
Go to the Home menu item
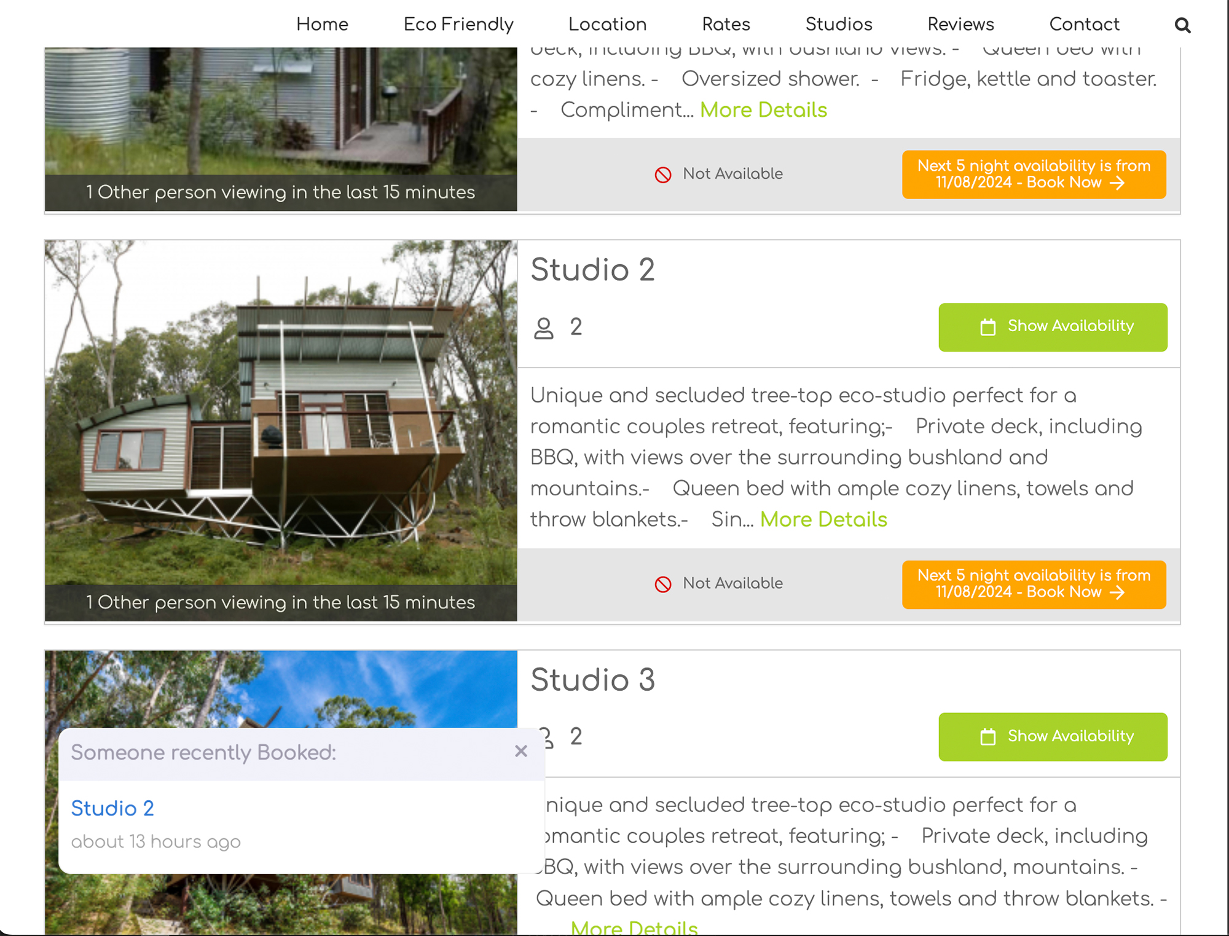[322, 25]
